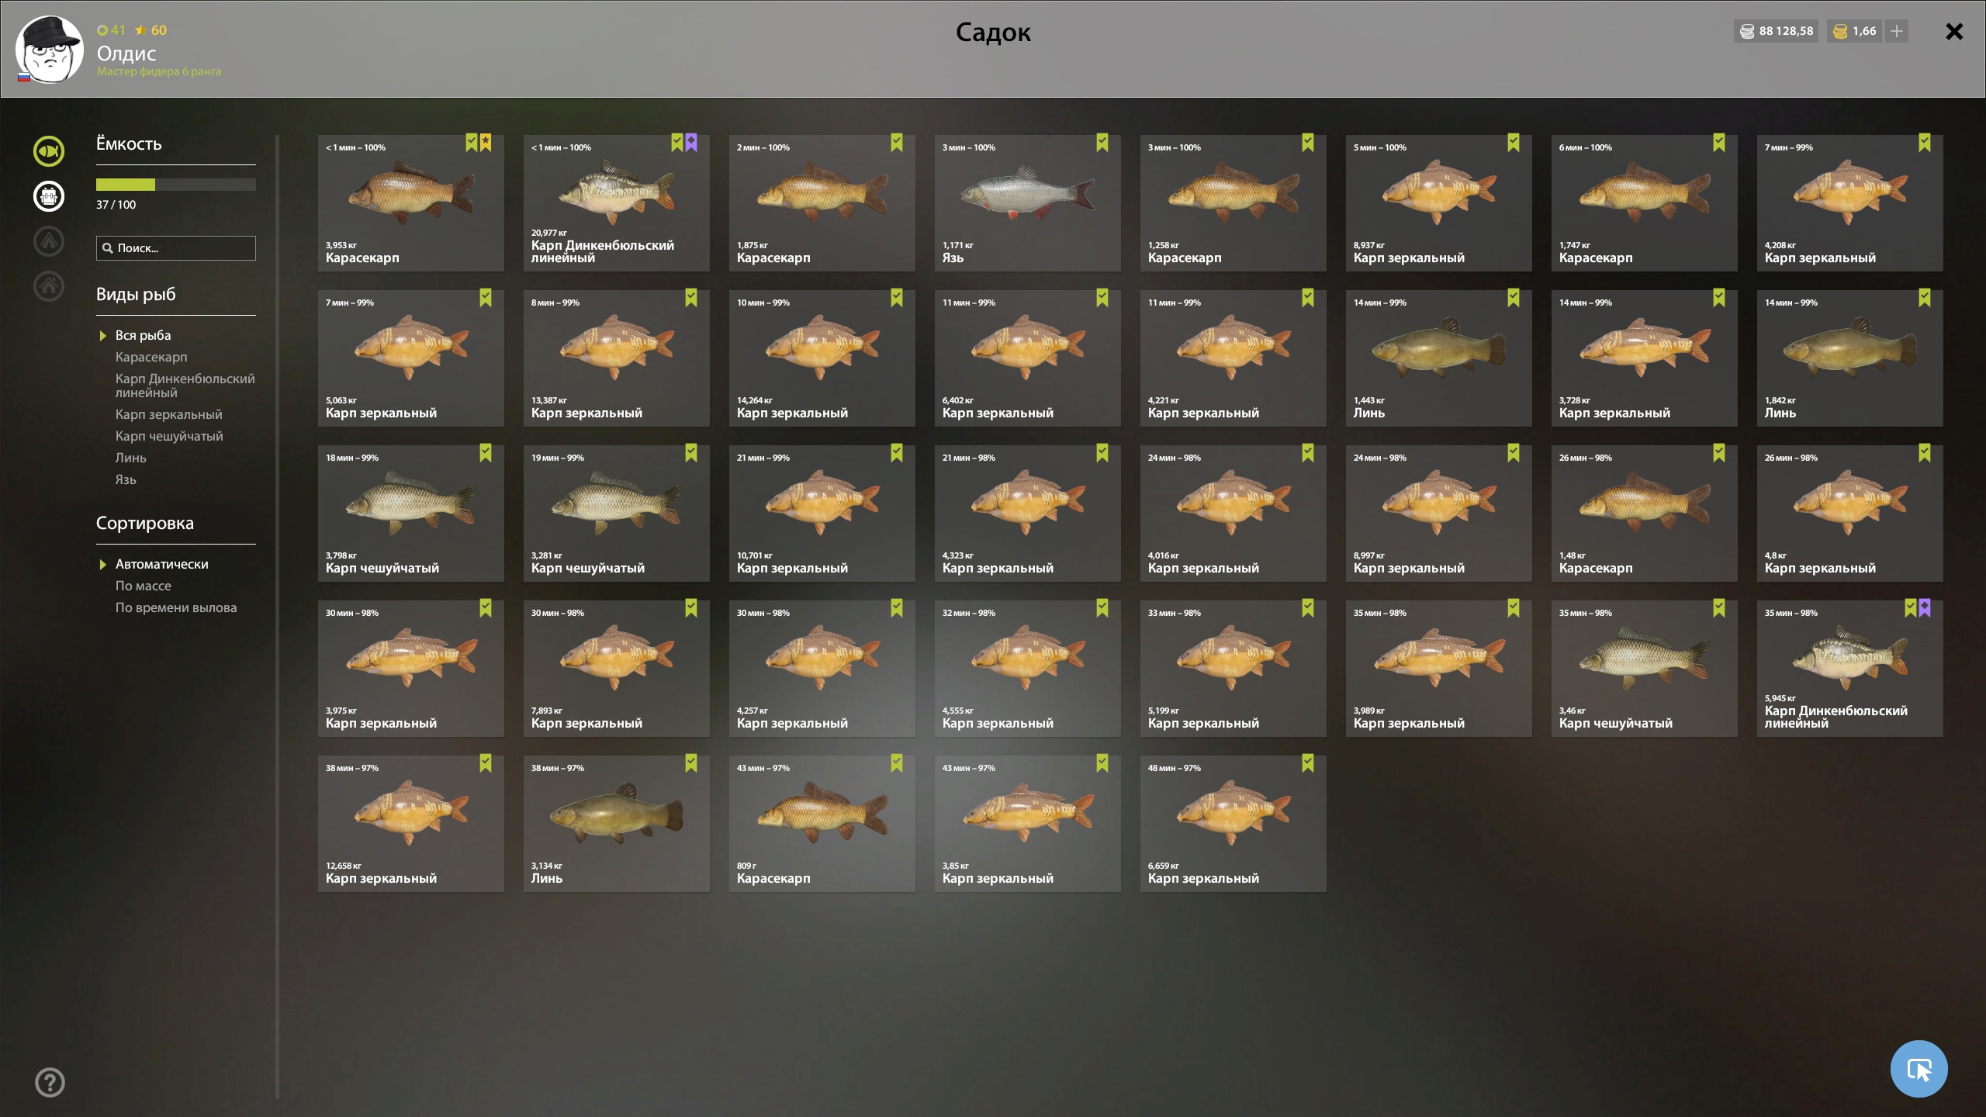Open the house icon in the sidebar
Viewport: 1986px width, 1117px height.
tap(49, 286)
